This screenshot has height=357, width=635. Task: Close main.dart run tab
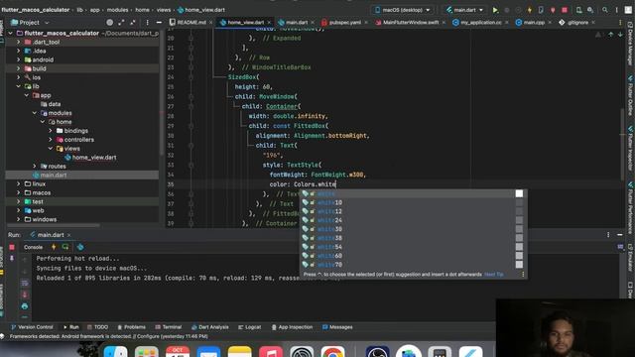68,235
